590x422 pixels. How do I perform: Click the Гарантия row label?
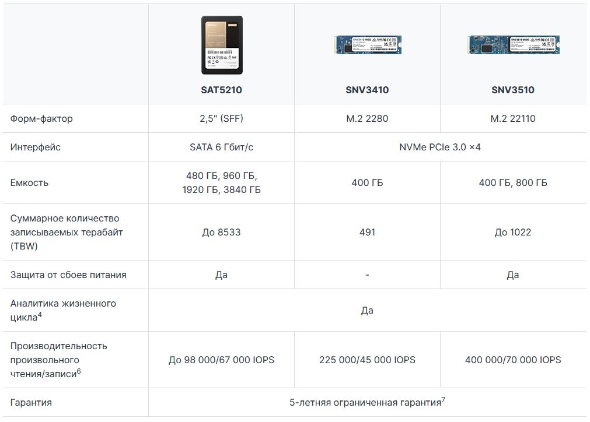(x=31, y=402)
